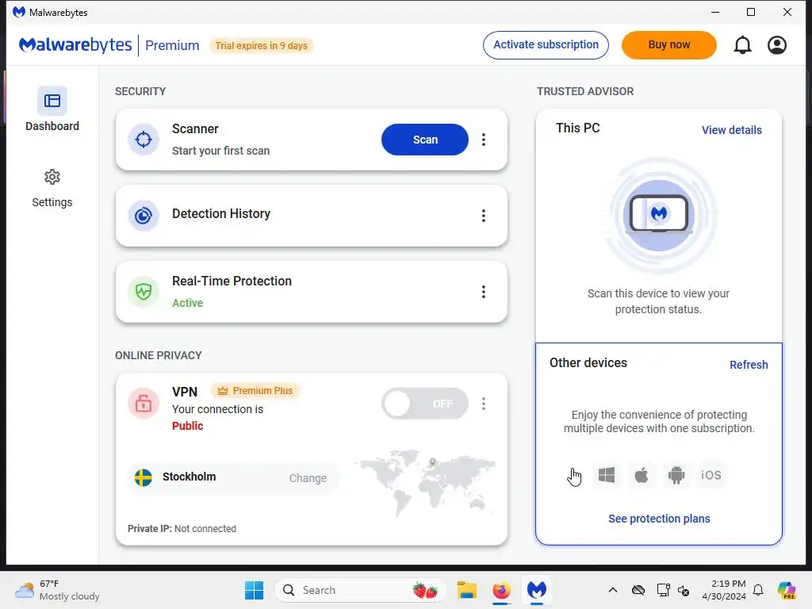Click the iOS platform icon in Other devices

(x=711, y=475)
